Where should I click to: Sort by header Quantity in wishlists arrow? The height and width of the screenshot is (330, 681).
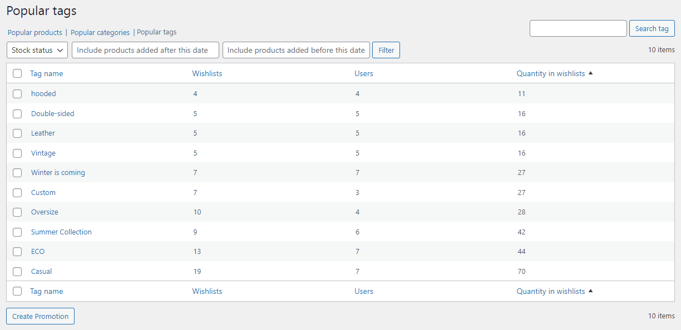(590, 73)
